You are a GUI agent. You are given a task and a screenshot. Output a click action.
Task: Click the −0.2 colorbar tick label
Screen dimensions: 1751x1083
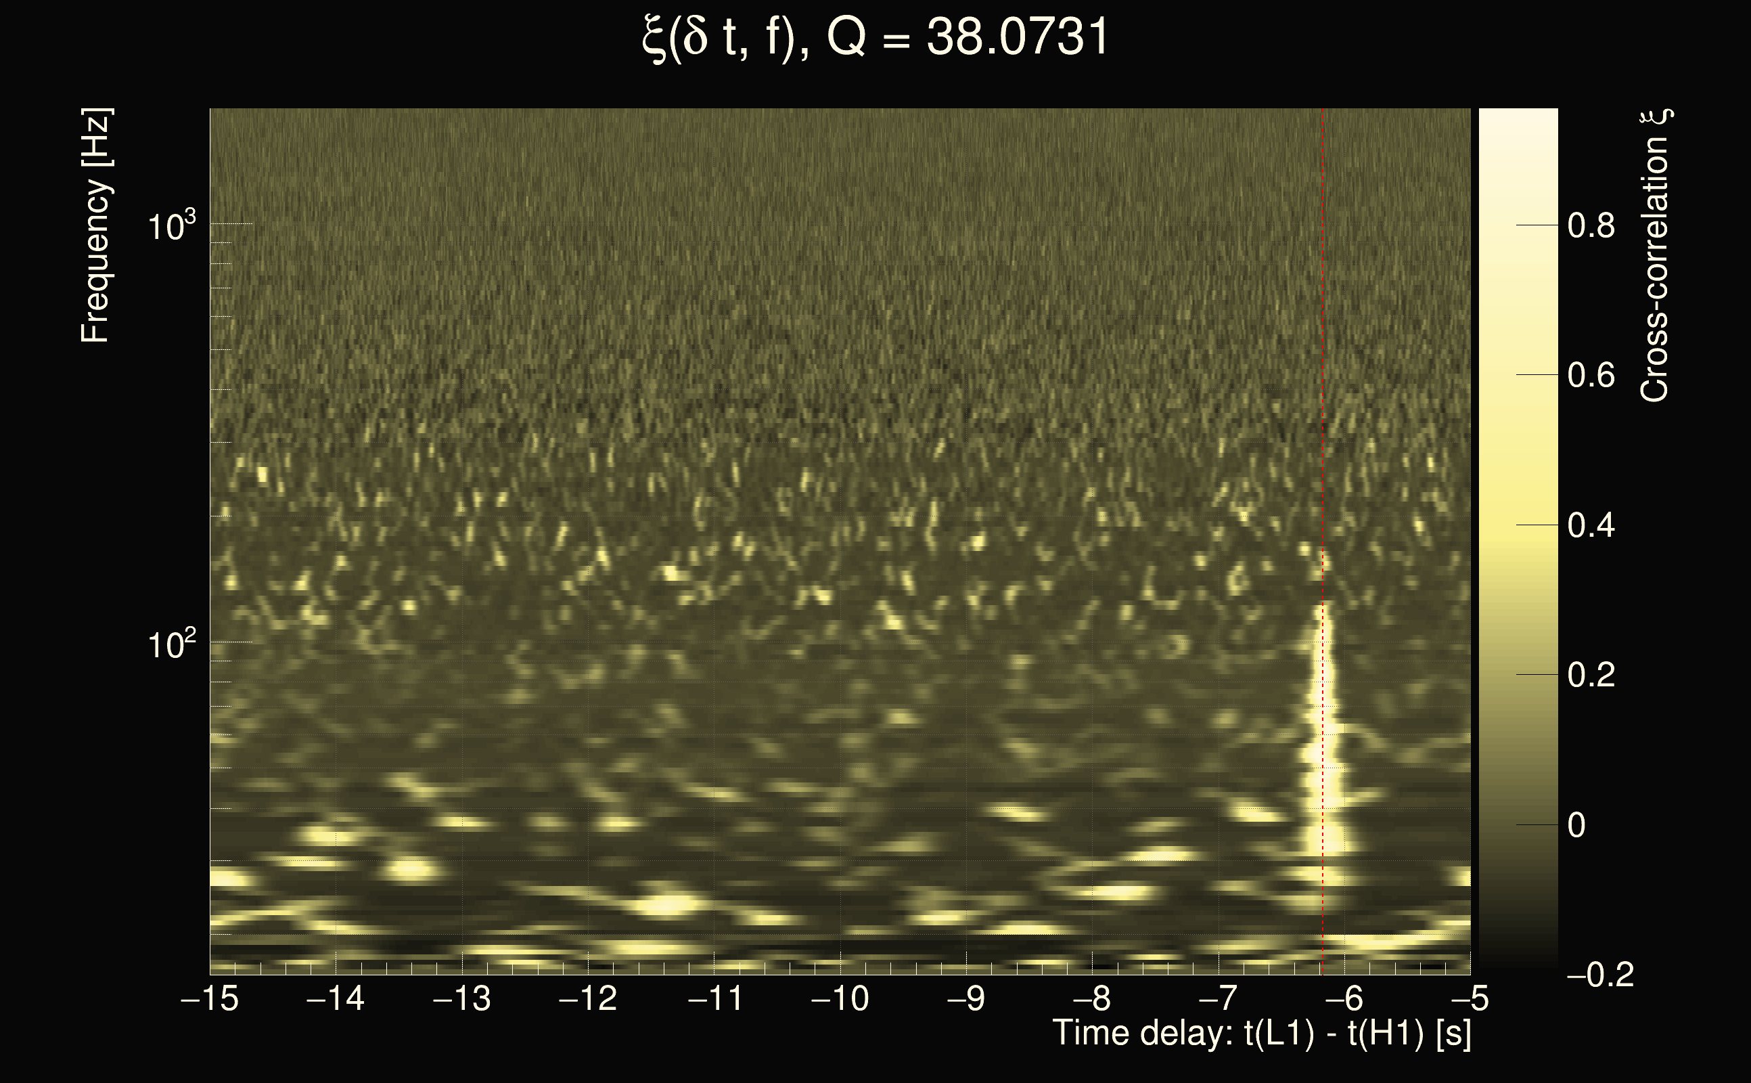[1600, 975]
